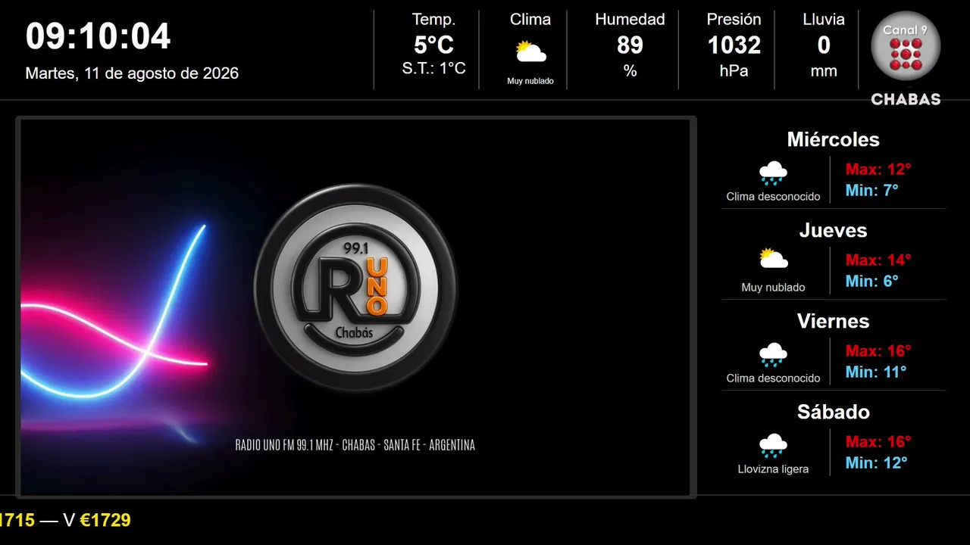Click the Sábado forecast heading

[833, 412]
